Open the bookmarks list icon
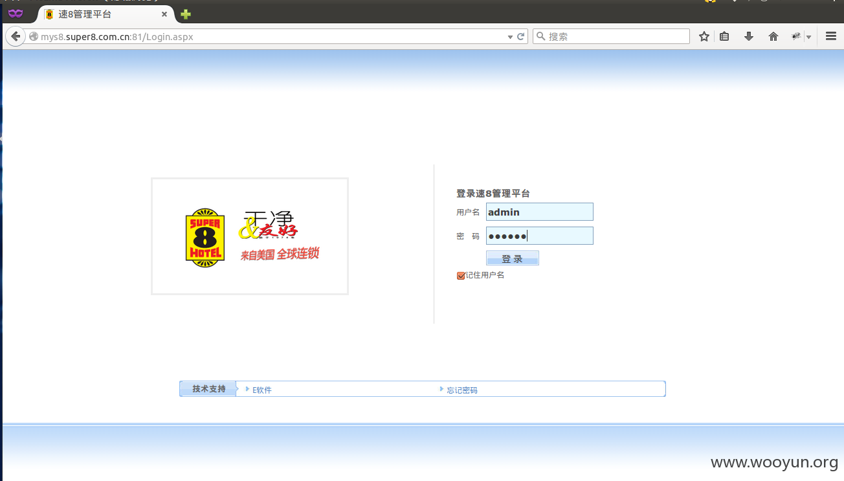Viewport: 844px width, 481px height. [x=724, y=37]
